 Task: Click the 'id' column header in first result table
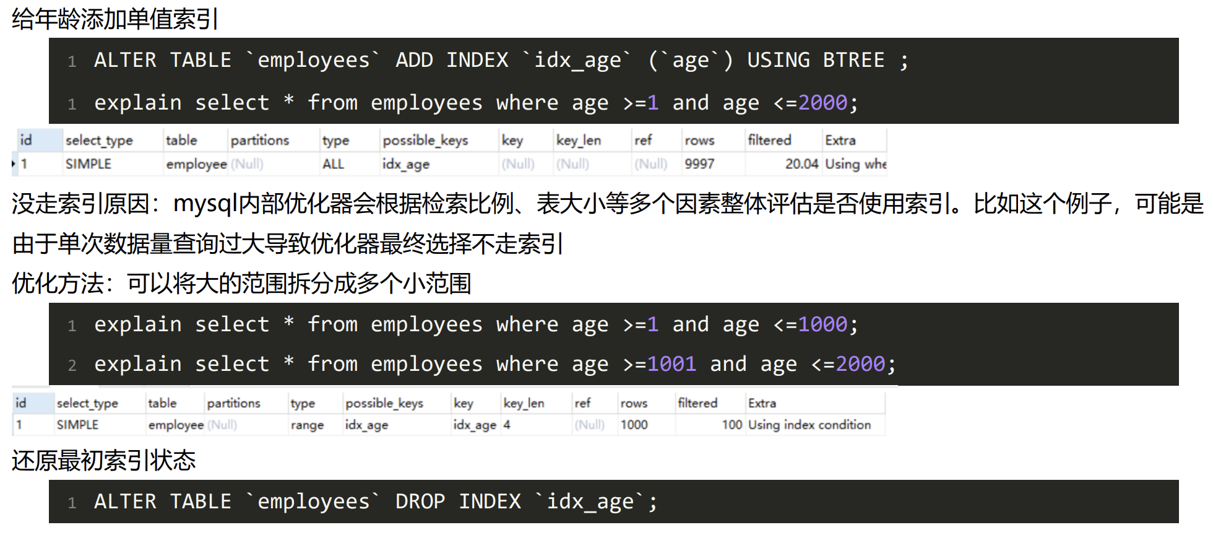[x=26, y=140]
